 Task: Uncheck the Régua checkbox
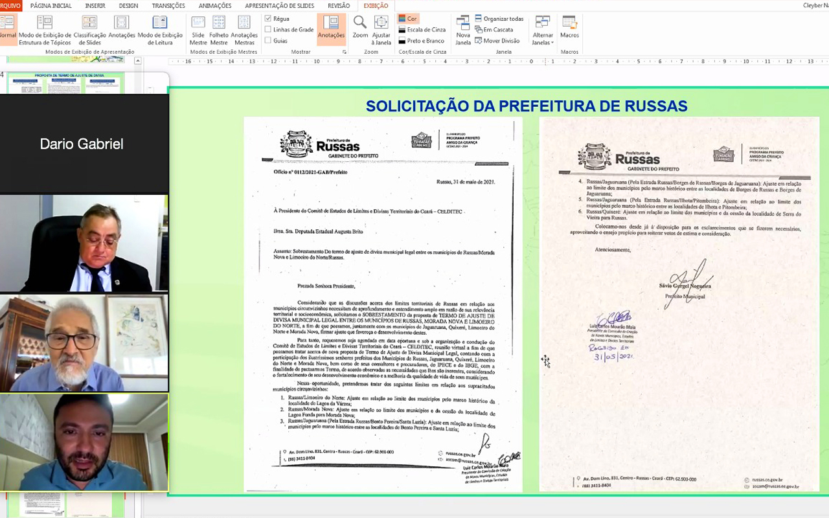coord(268,19)
